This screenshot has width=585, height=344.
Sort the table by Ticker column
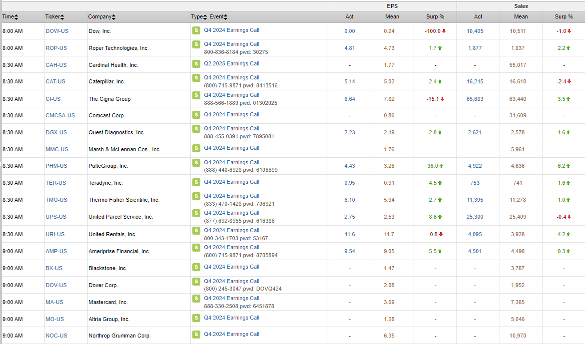54,17
